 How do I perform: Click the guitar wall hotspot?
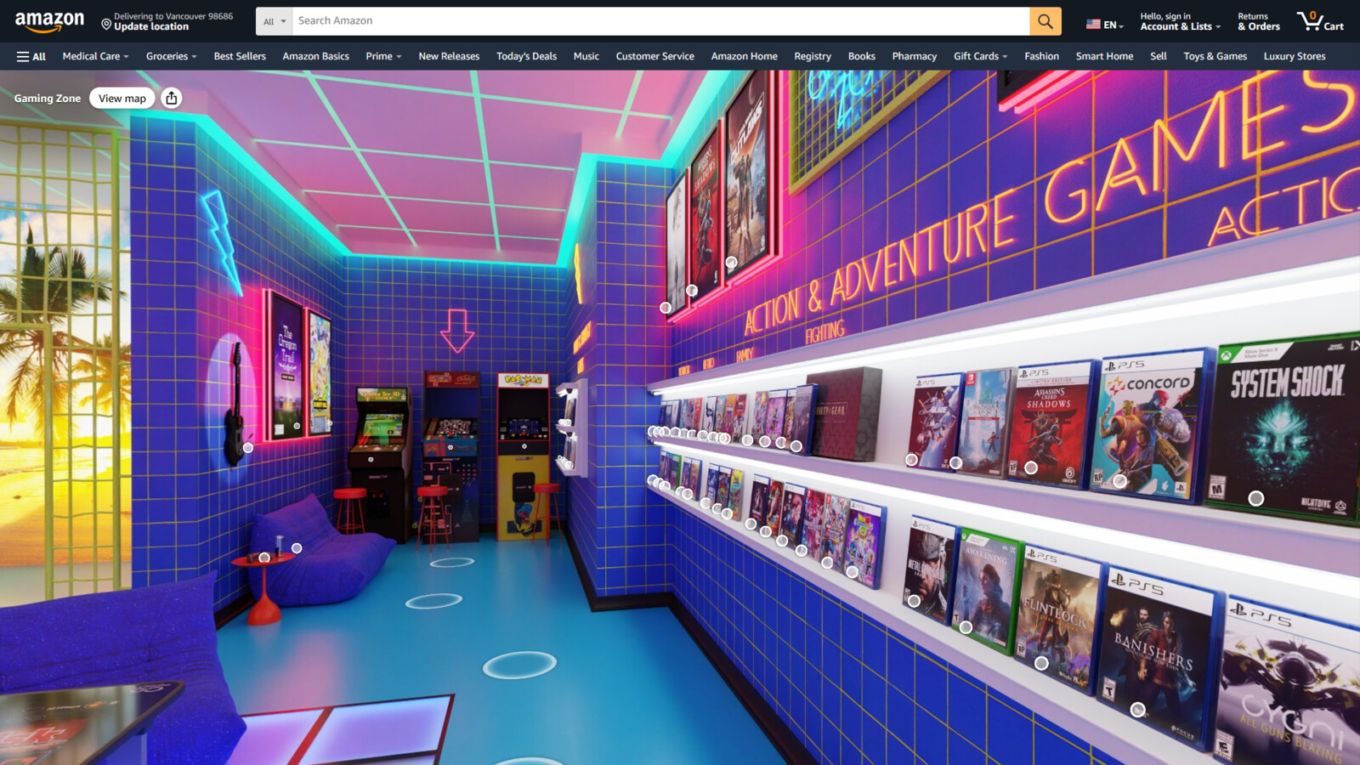point(248,447)
